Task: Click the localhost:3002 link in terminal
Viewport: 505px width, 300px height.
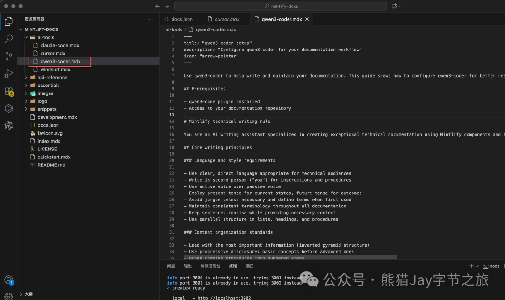Action: [224, 298]
